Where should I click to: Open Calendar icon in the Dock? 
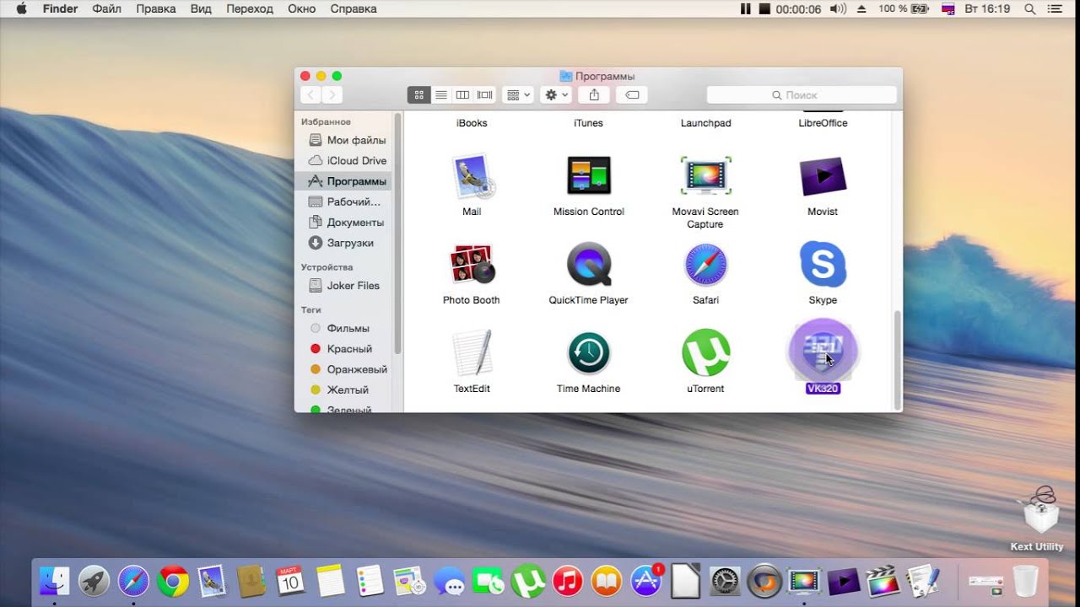click(290, 581)
